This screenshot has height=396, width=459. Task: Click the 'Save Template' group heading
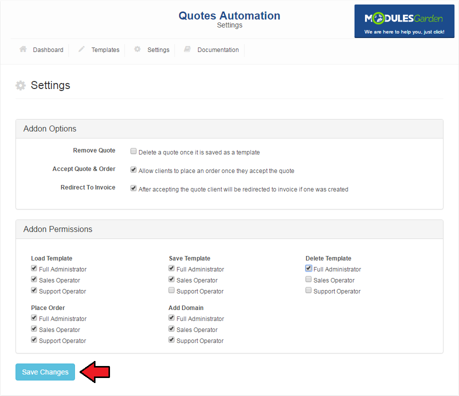[x=189, y=258]
